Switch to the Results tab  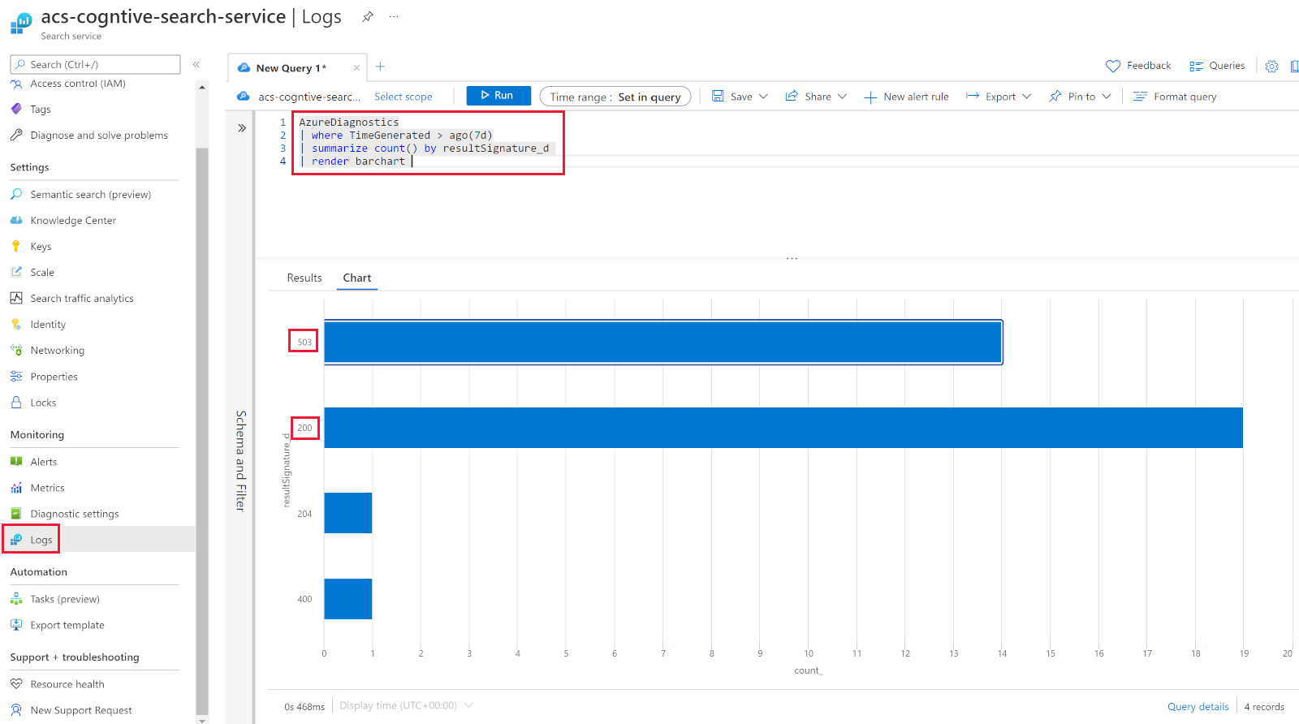click(x=304, y=278)
